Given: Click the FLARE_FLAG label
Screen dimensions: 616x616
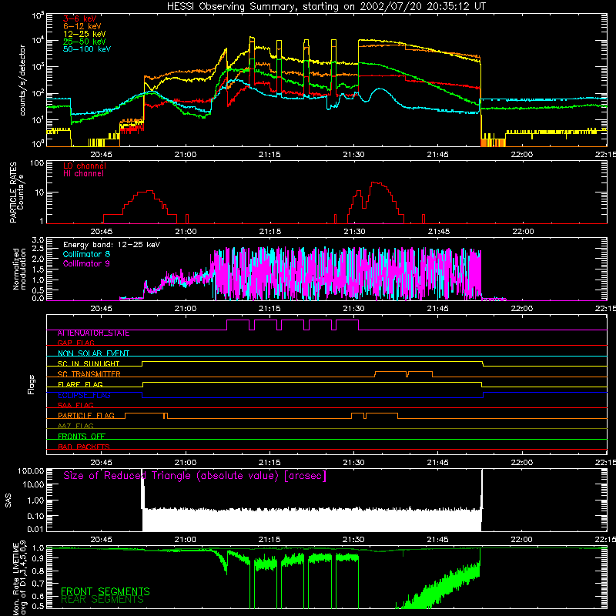Looking at the screenshot, I should click(80, 384).
